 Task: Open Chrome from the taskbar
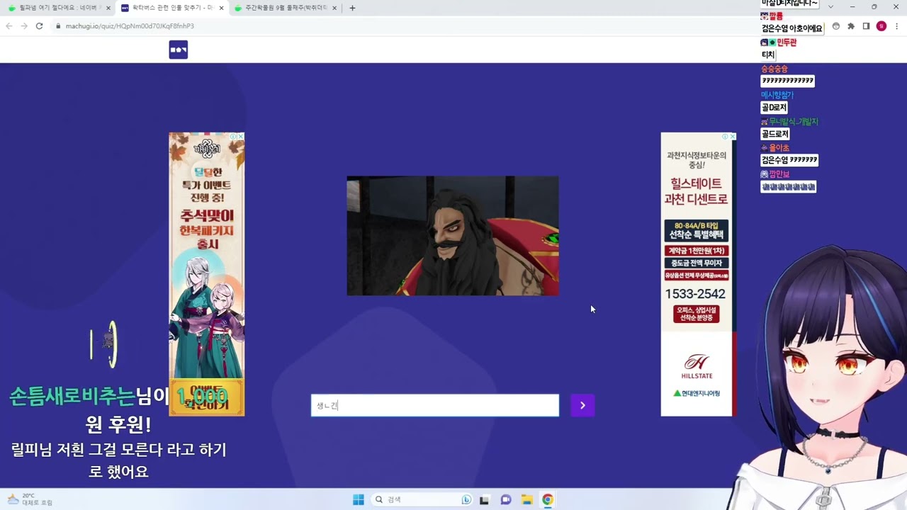[548, 499]
